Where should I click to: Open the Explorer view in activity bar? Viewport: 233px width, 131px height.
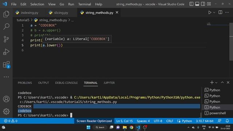(x=6, y=14)
